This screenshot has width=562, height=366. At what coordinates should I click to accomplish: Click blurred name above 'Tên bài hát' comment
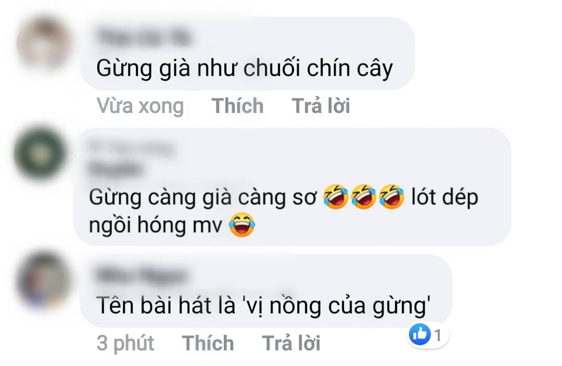(141, 275)
